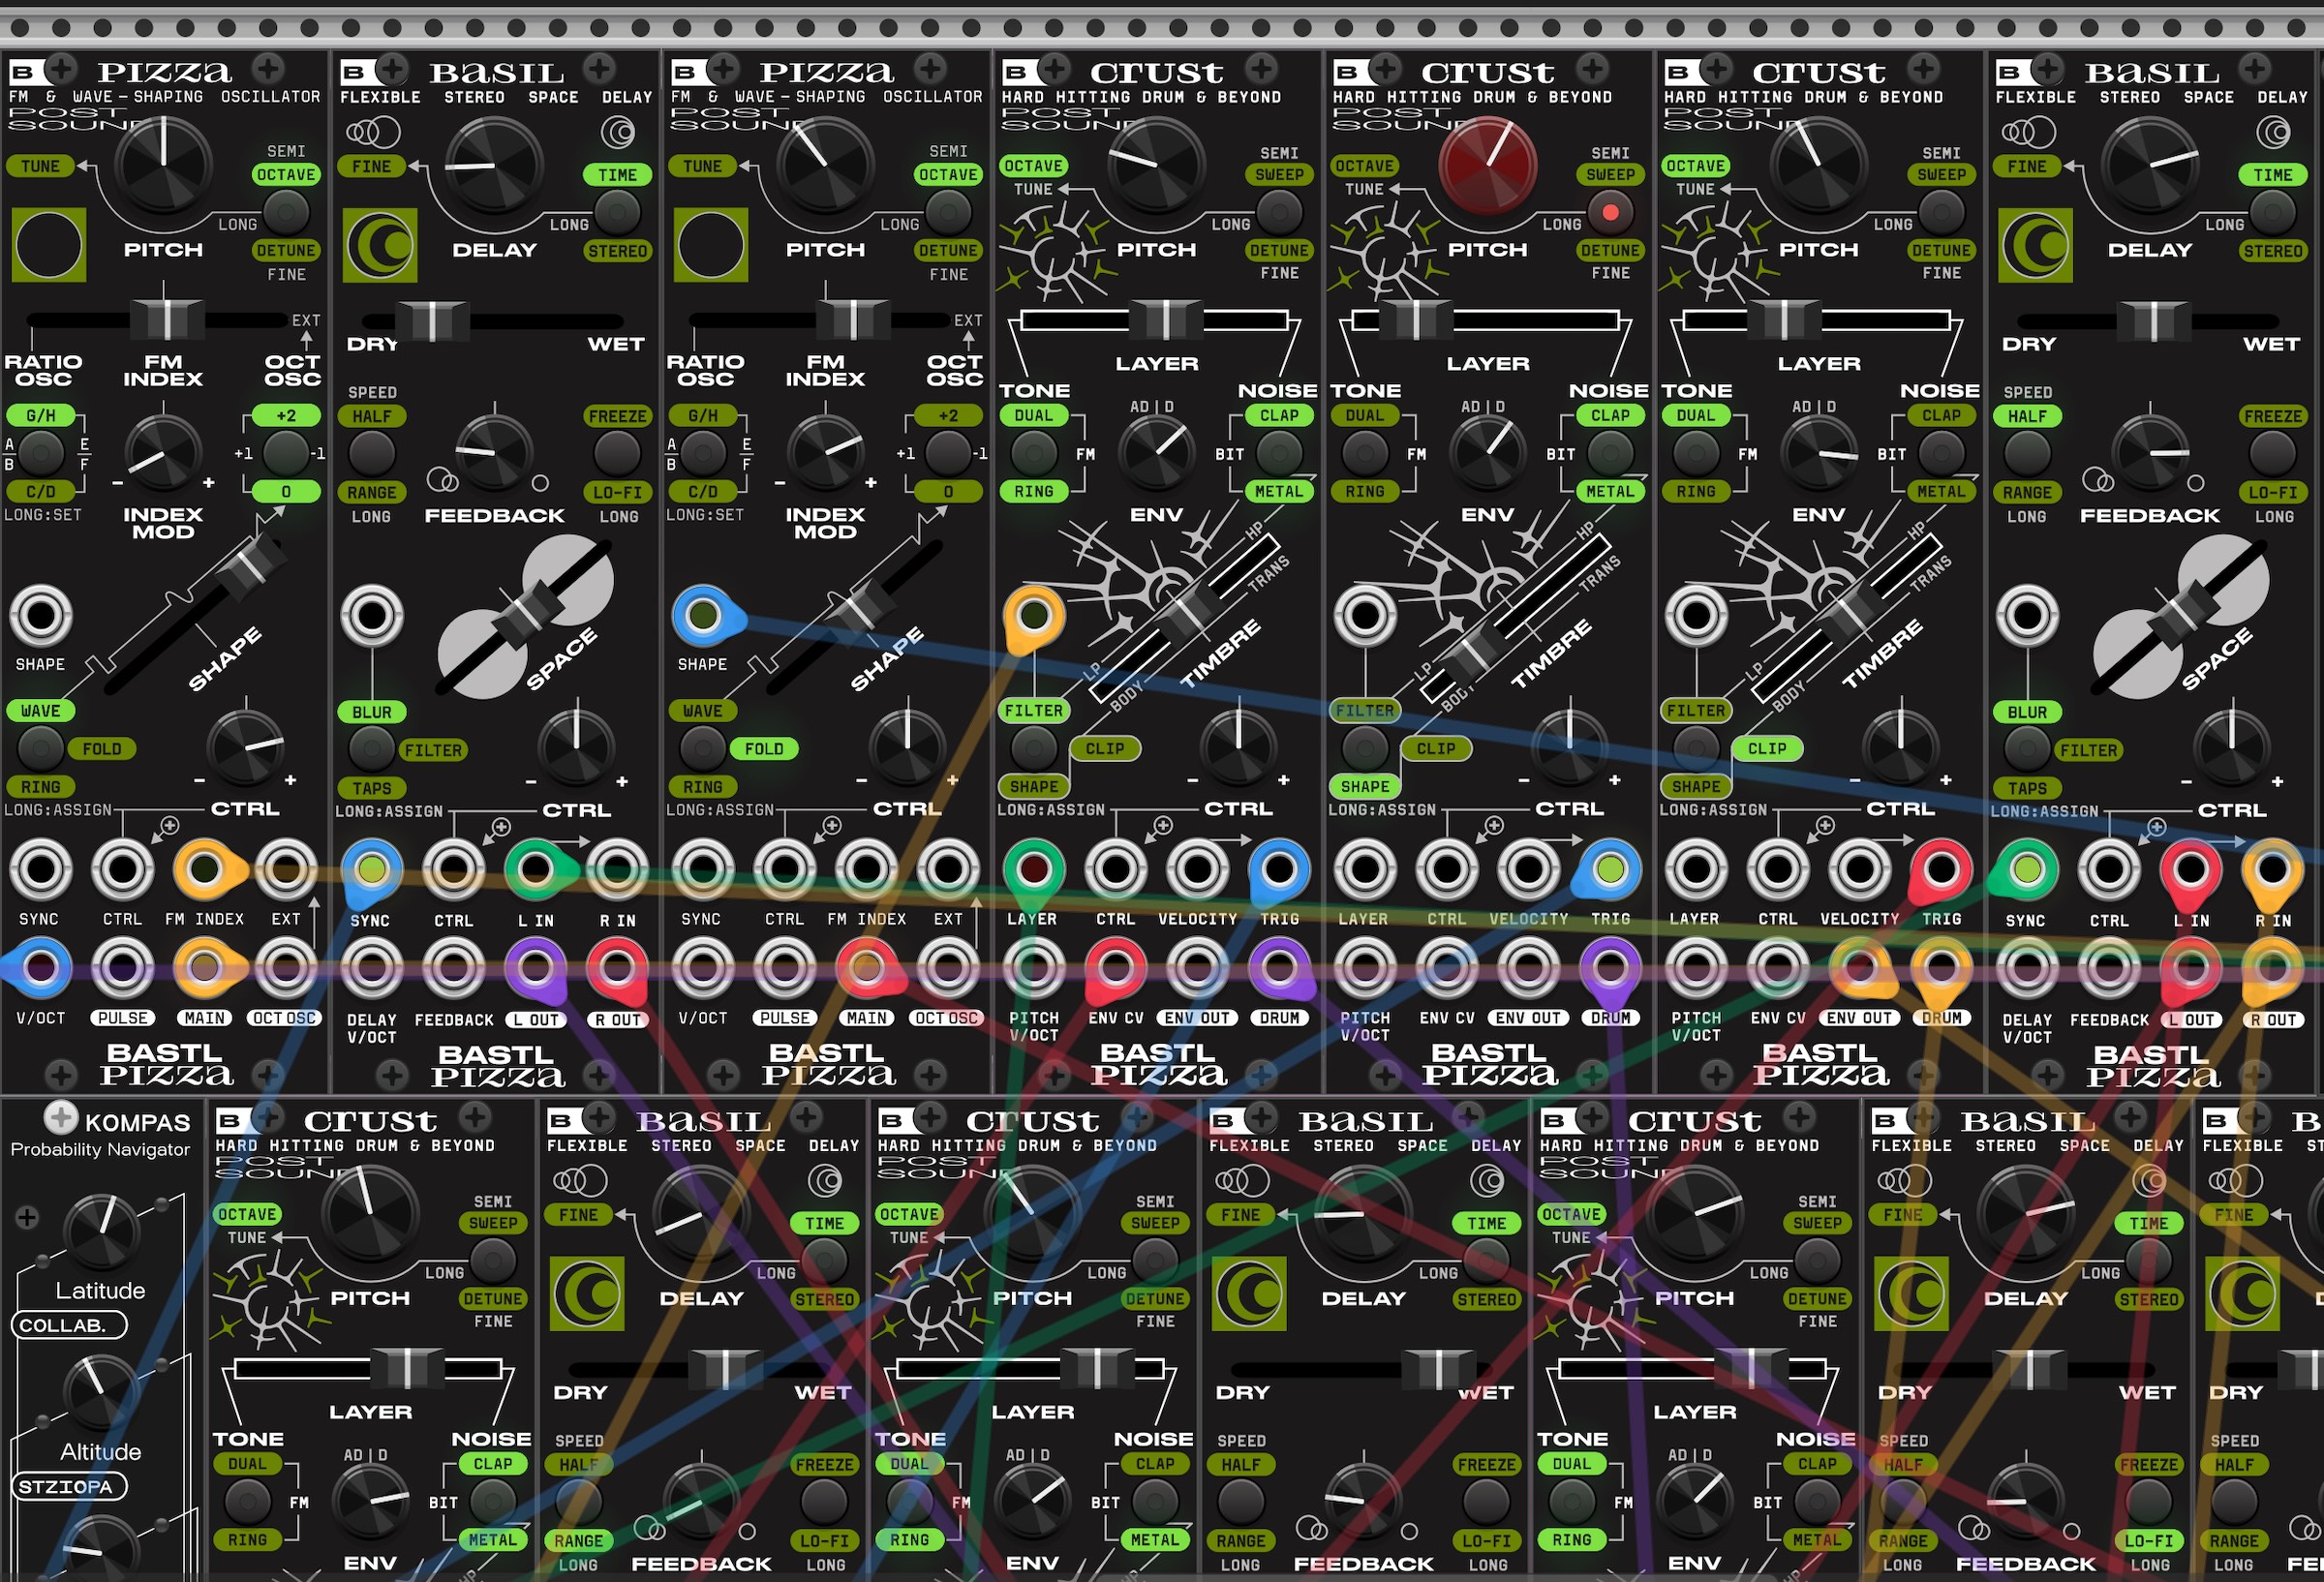Click the green LAYER input jack on Crust
This screenshot has width=2324, height=1582.
pos(1034,868)
